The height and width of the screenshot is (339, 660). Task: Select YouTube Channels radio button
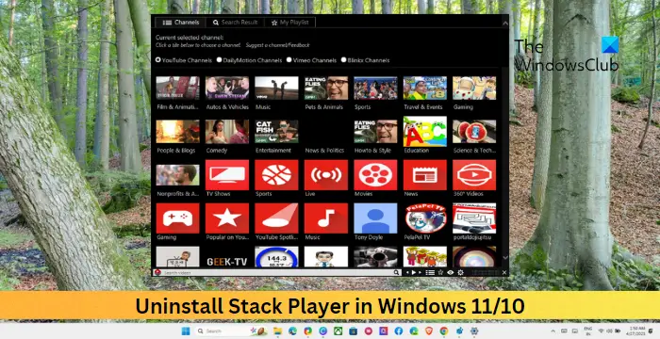pos(158,60)
